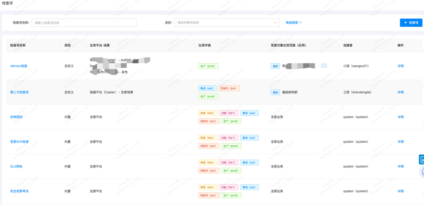Click 研发 (dev) tag in 安全变更考试 row
This screenshot has width=424, height=205.
point(208,187)
